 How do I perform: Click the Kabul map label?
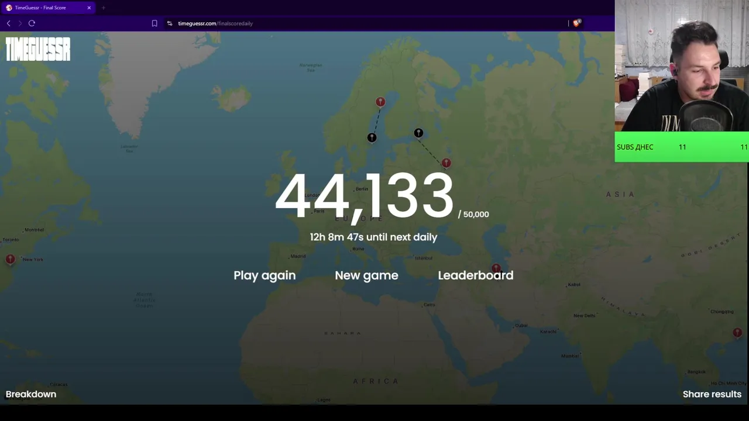(574, 285)
